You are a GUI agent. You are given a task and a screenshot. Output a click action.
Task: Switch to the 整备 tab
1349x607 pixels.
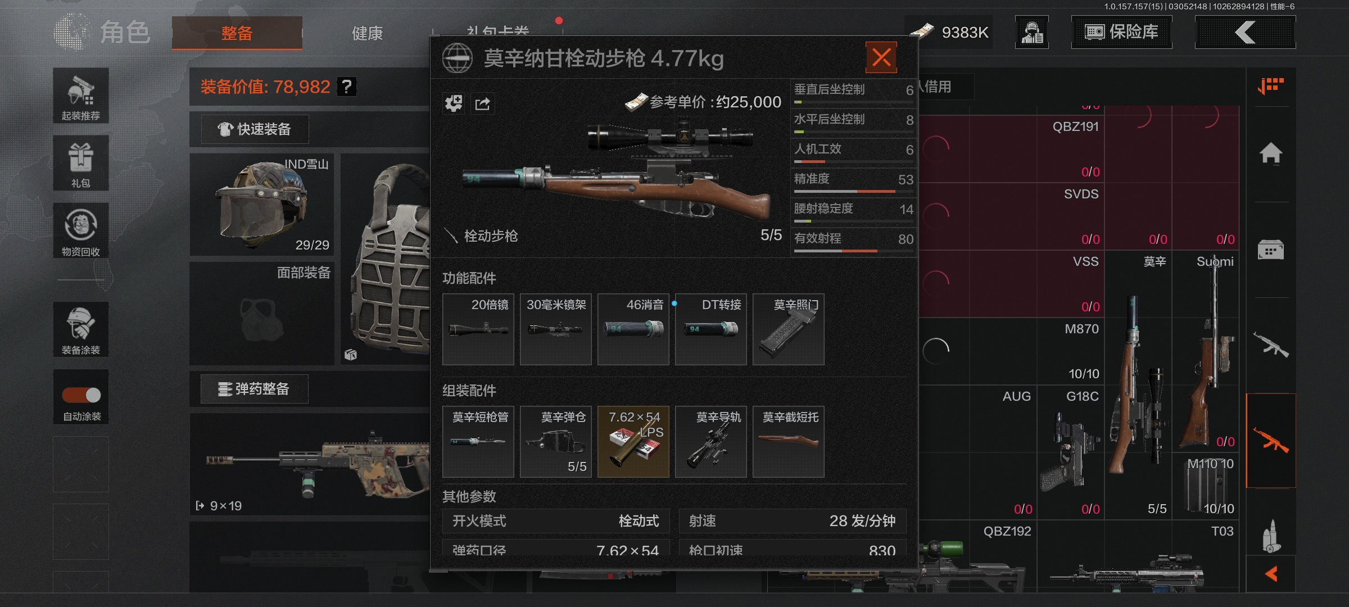pos(237,33)
